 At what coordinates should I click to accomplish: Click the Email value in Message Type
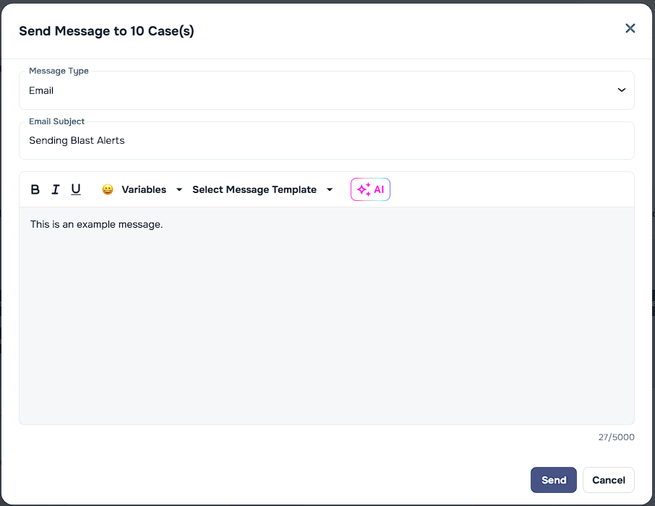[x=41, y=90]
